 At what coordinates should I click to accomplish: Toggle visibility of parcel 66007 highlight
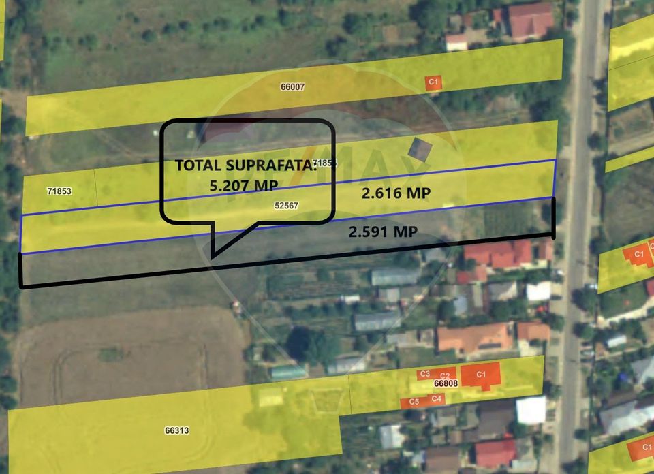coord(292,87)
